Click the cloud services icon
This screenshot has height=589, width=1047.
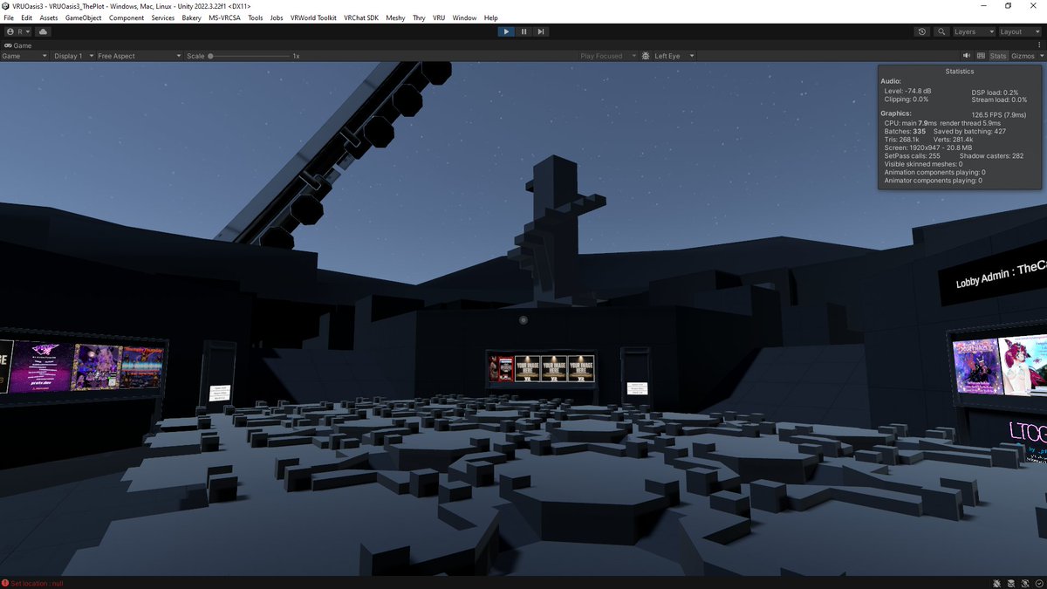(x=44, y=31)
